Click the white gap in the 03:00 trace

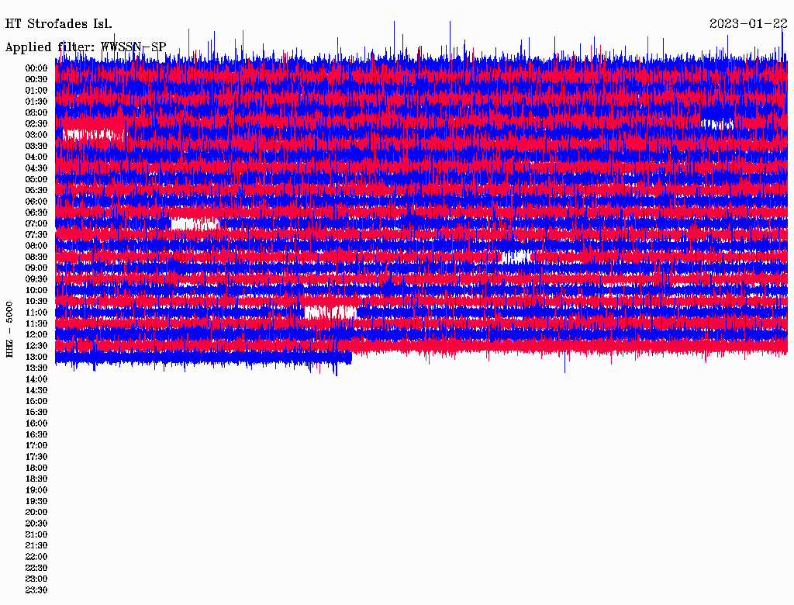[x=93, y=135]
